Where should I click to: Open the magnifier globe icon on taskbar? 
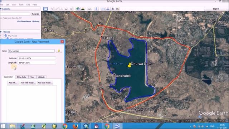tap(86, 126)
